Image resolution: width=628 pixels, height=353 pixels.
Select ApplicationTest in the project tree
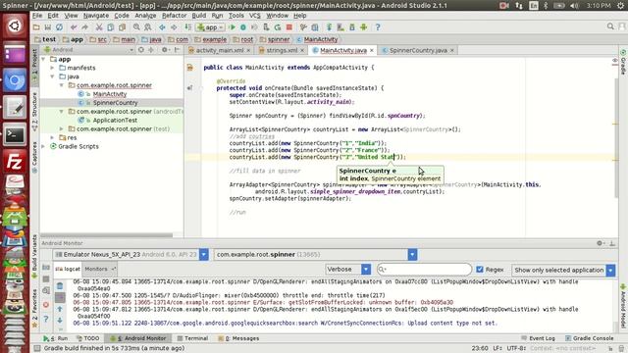tap(115, 120)
